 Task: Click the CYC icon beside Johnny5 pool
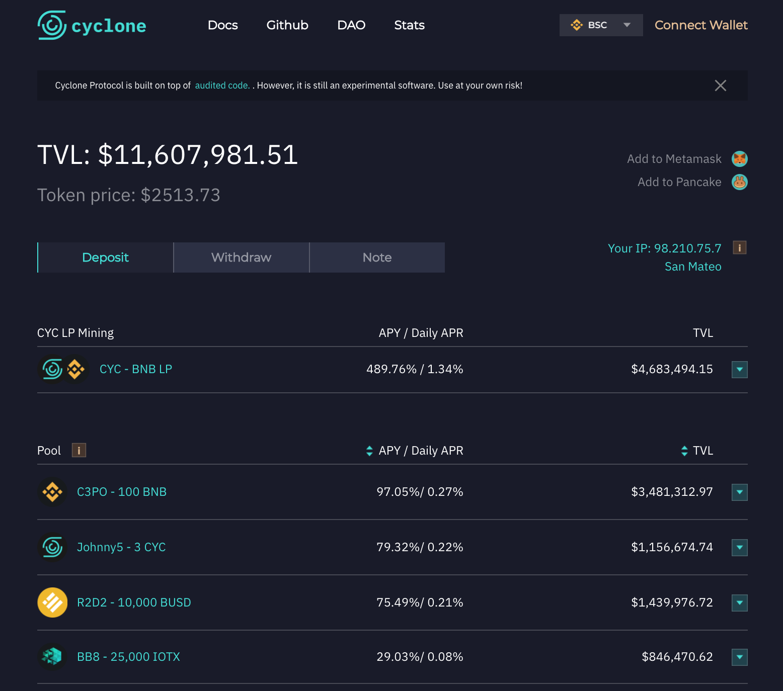point(52,547)
